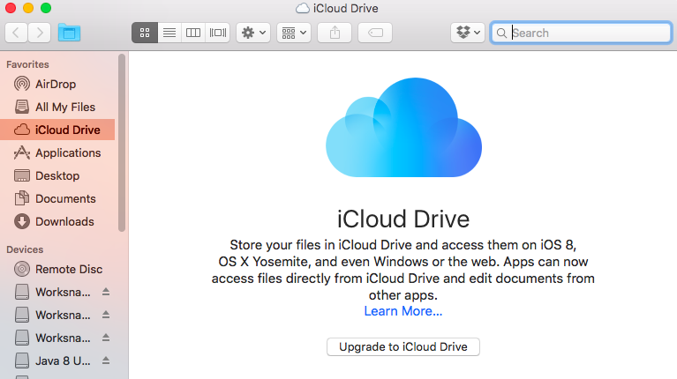Open the Learn More... link
Viewport: 677px width, 379px height.
[x=402, y=311]
